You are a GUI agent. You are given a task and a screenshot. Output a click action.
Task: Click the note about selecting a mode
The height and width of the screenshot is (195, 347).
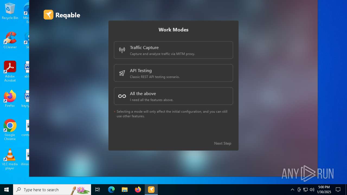click(x=172, y=114)
